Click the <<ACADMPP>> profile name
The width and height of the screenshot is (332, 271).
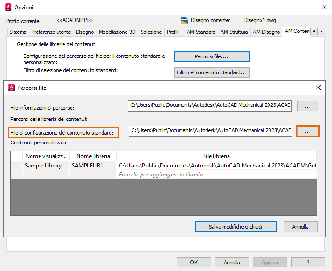[75, 20]
